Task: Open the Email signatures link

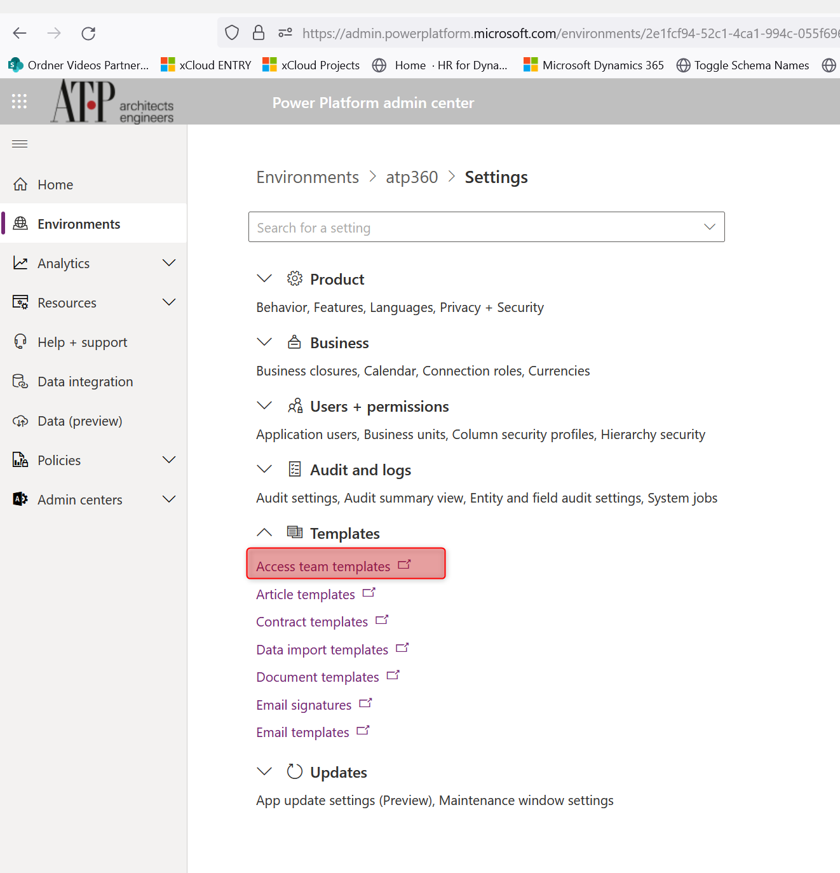Action: point(304,705)
